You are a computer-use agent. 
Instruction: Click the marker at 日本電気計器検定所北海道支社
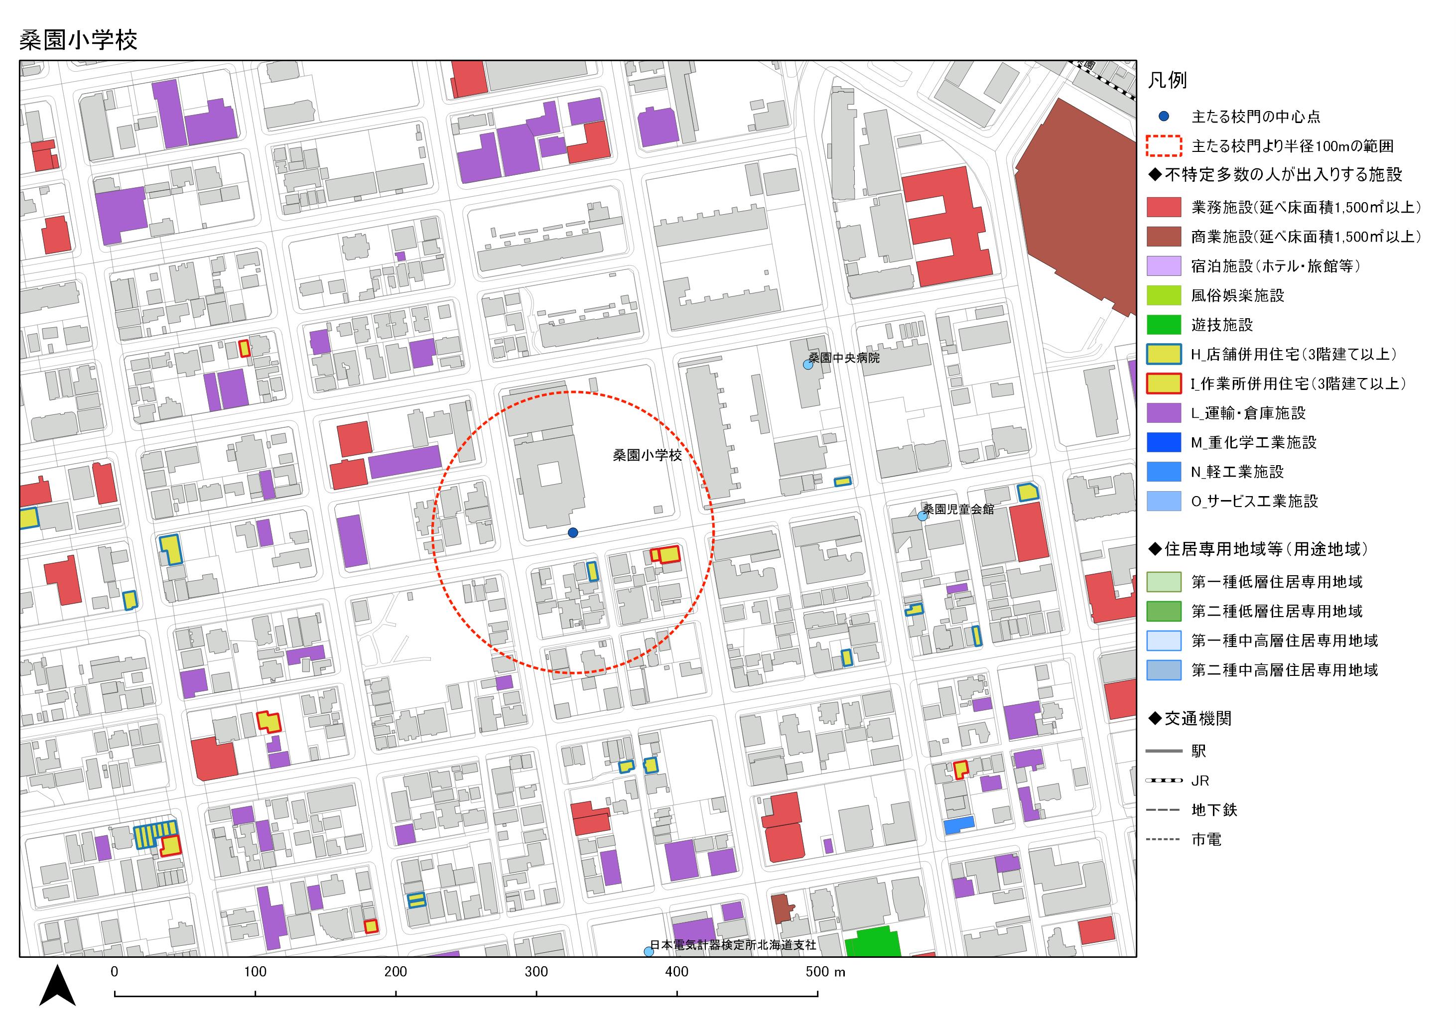(649, 952)
